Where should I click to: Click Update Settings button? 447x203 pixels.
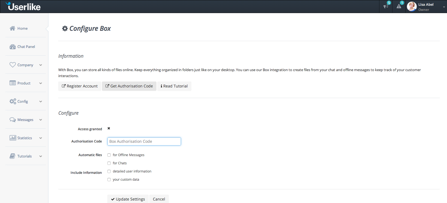[128, 199]
